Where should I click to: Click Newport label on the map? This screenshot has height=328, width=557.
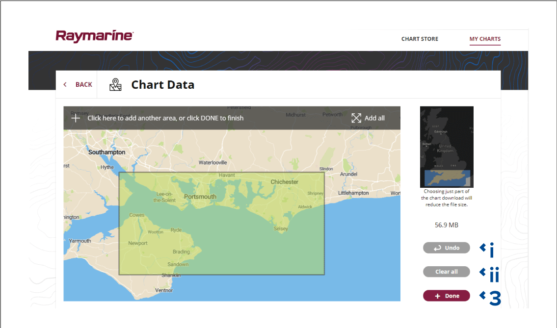(138, 243)
